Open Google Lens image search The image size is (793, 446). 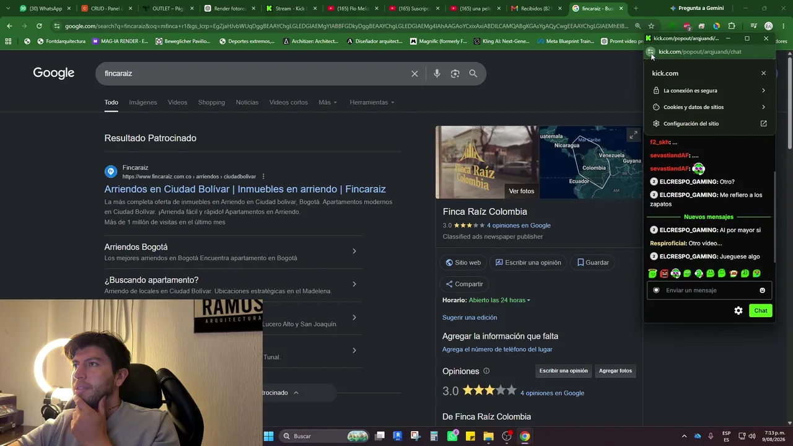[455, 74]
